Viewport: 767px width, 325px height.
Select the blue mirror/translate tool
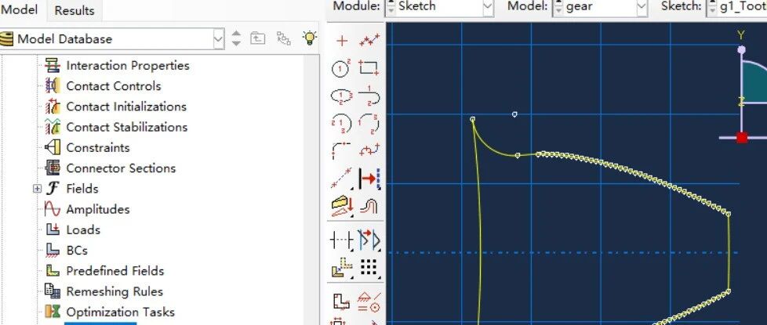tap(369, 240)
